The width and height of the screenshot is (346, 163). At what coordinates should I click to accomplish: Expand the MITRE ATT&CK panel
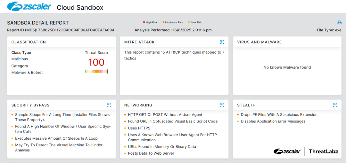pyautogui.click(x=222, y=42)
